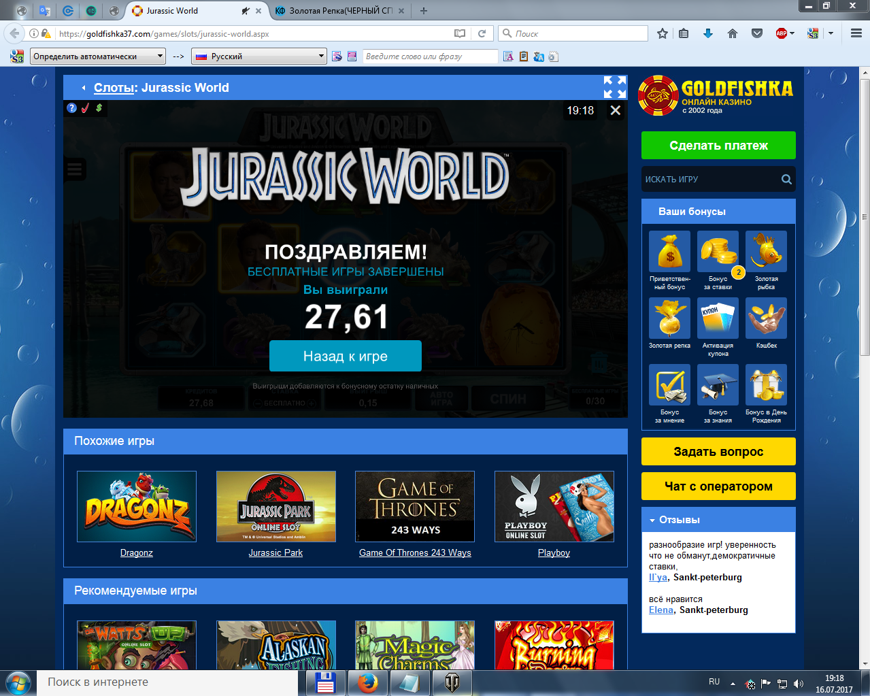Open the Pocket icon in toolbar
The width and height of the screenshot is (870, 696).
tap(757, 33)
